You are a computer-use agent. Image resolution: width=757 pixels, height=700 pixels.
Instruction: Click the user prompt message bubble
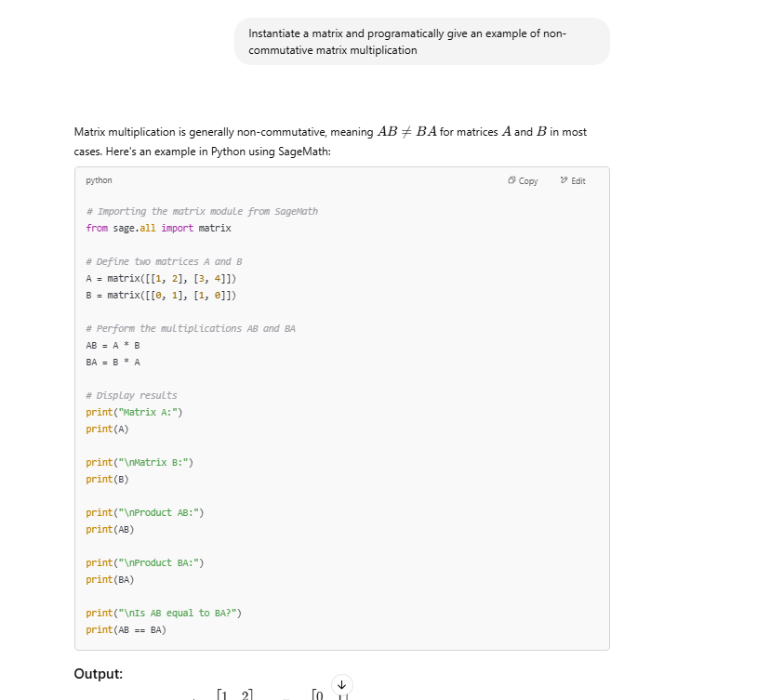coord(421,42)
